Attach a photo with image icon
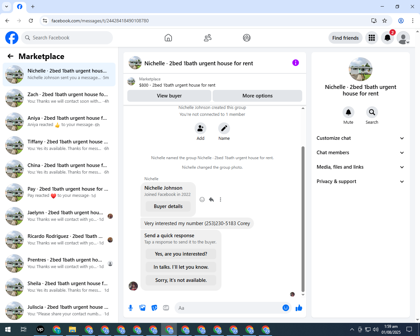This screenshot has width=420, height=336. pos(142,308)
